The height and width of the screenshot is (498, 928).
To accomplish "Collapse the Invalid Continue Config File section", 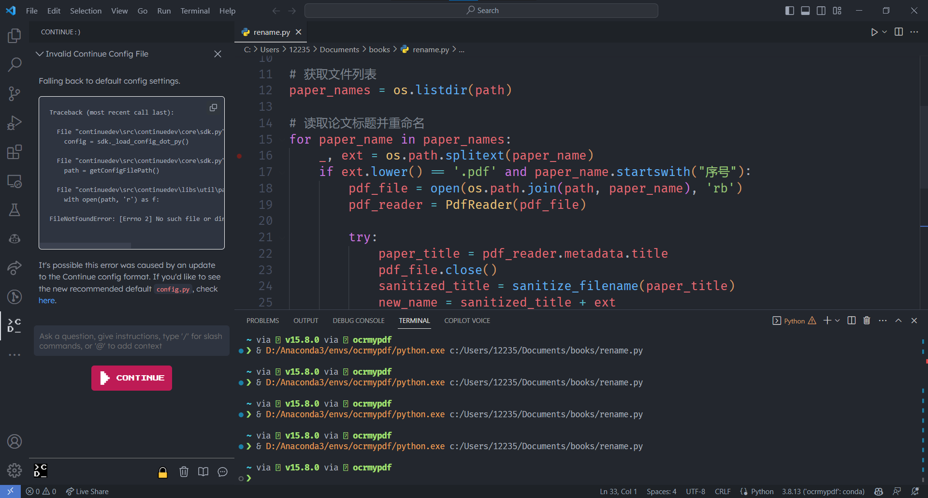I will coord(40,54).
